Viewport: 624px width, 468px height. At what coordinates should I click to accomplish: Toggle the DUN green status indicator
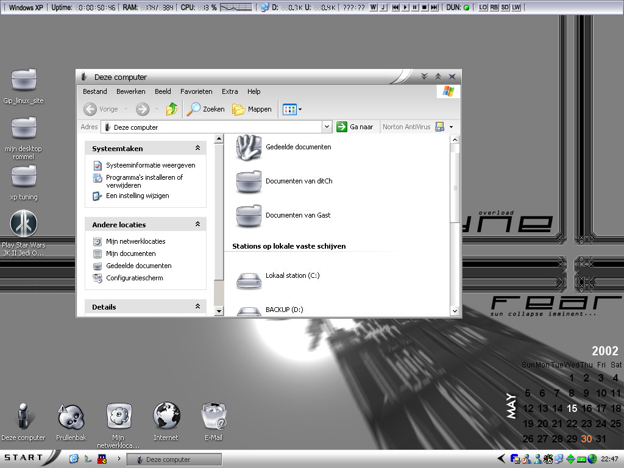pos(466,7)
